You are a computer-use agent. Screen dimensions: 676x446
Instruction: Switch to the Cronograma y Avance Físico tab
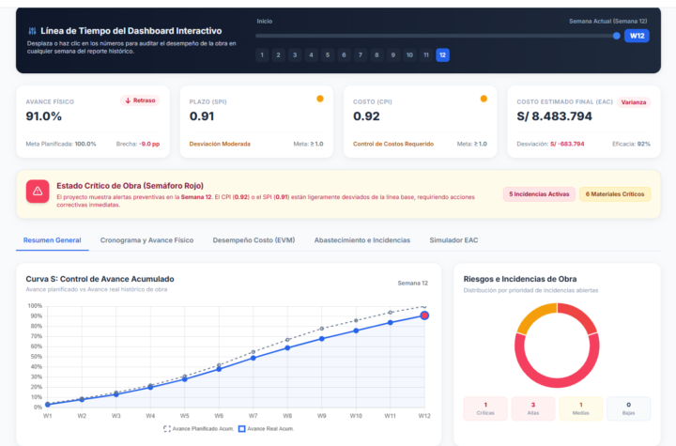[146, 240]
